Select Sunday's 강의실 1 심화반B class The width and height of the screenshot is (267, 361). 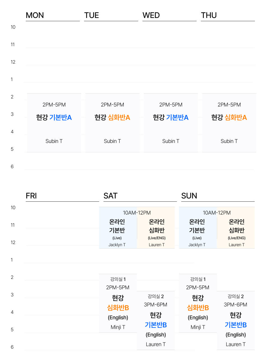(198, 303)
